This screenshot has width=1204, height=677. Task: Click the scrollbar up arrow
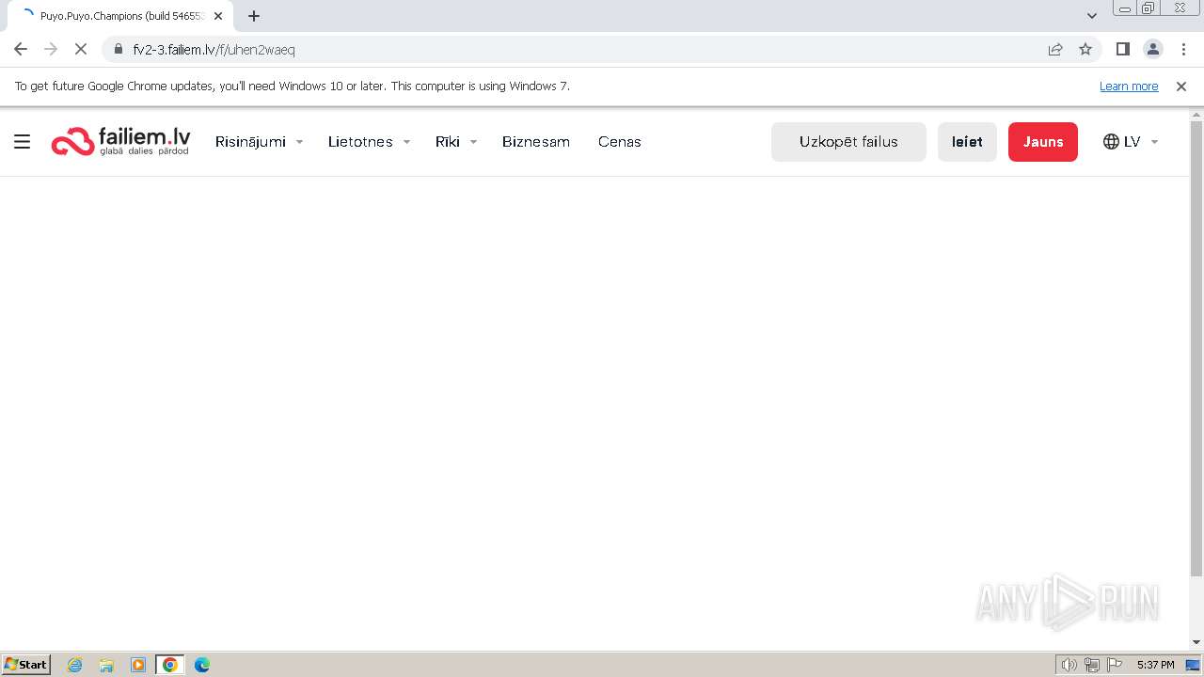[1196, 115]
